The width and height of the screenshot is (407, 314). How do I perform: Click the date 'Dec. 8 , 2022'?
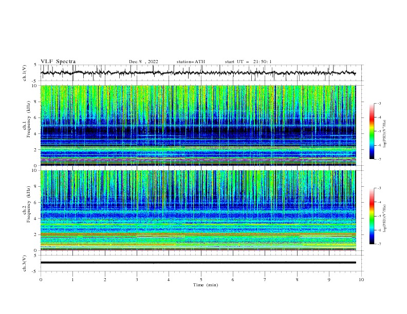pos(143,62)
